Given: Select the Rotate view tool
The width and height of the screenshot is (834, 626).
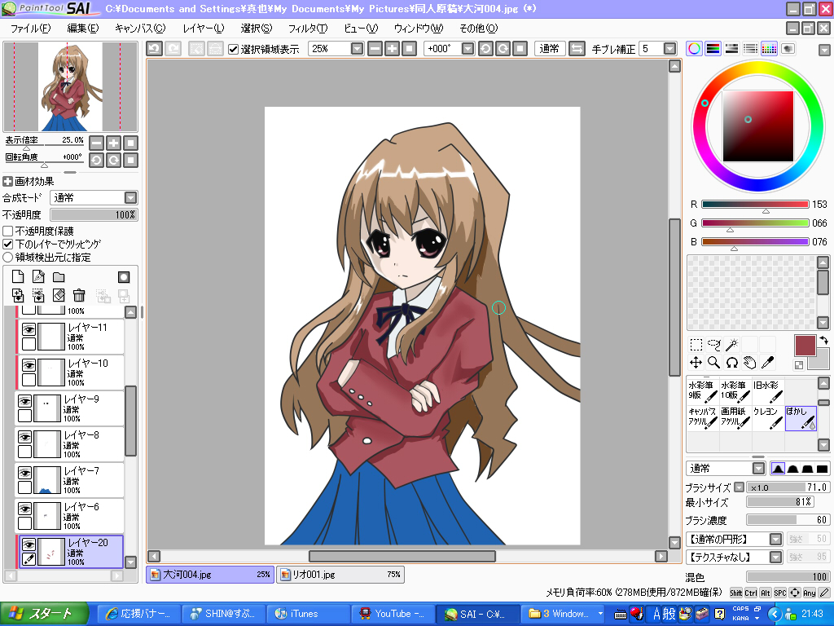Looking at the screenshot, I should pyautogui.click(x=732, y=363).
